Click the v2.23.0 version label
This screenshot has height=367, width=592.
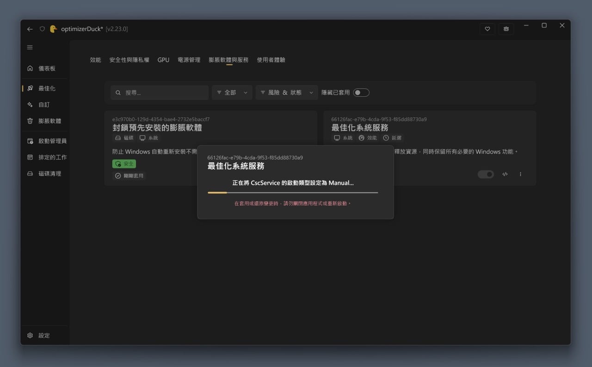coord(117,29)
